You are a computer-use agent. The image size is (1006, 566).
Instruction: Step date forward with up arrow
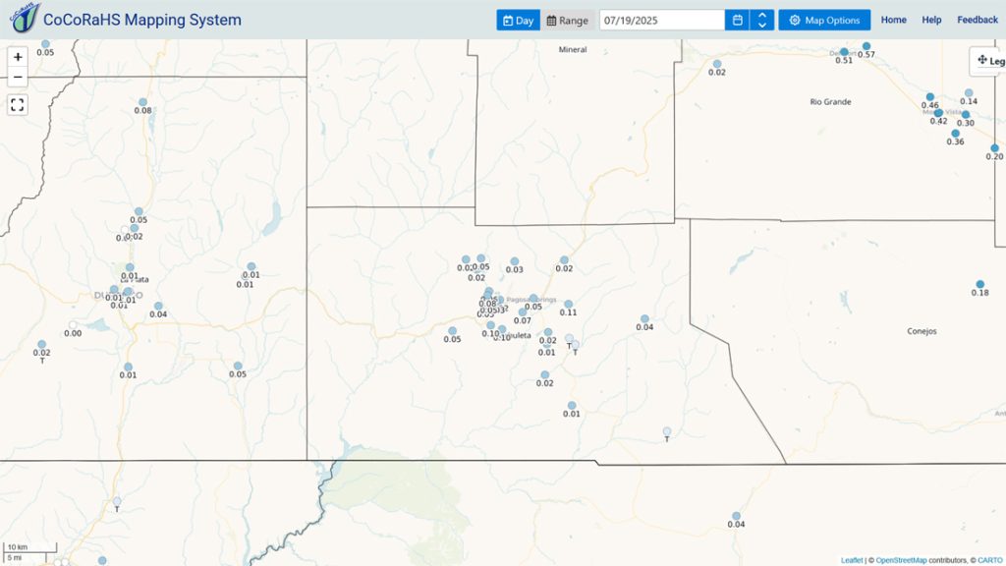pyautogui.click(x=762, y=16)
